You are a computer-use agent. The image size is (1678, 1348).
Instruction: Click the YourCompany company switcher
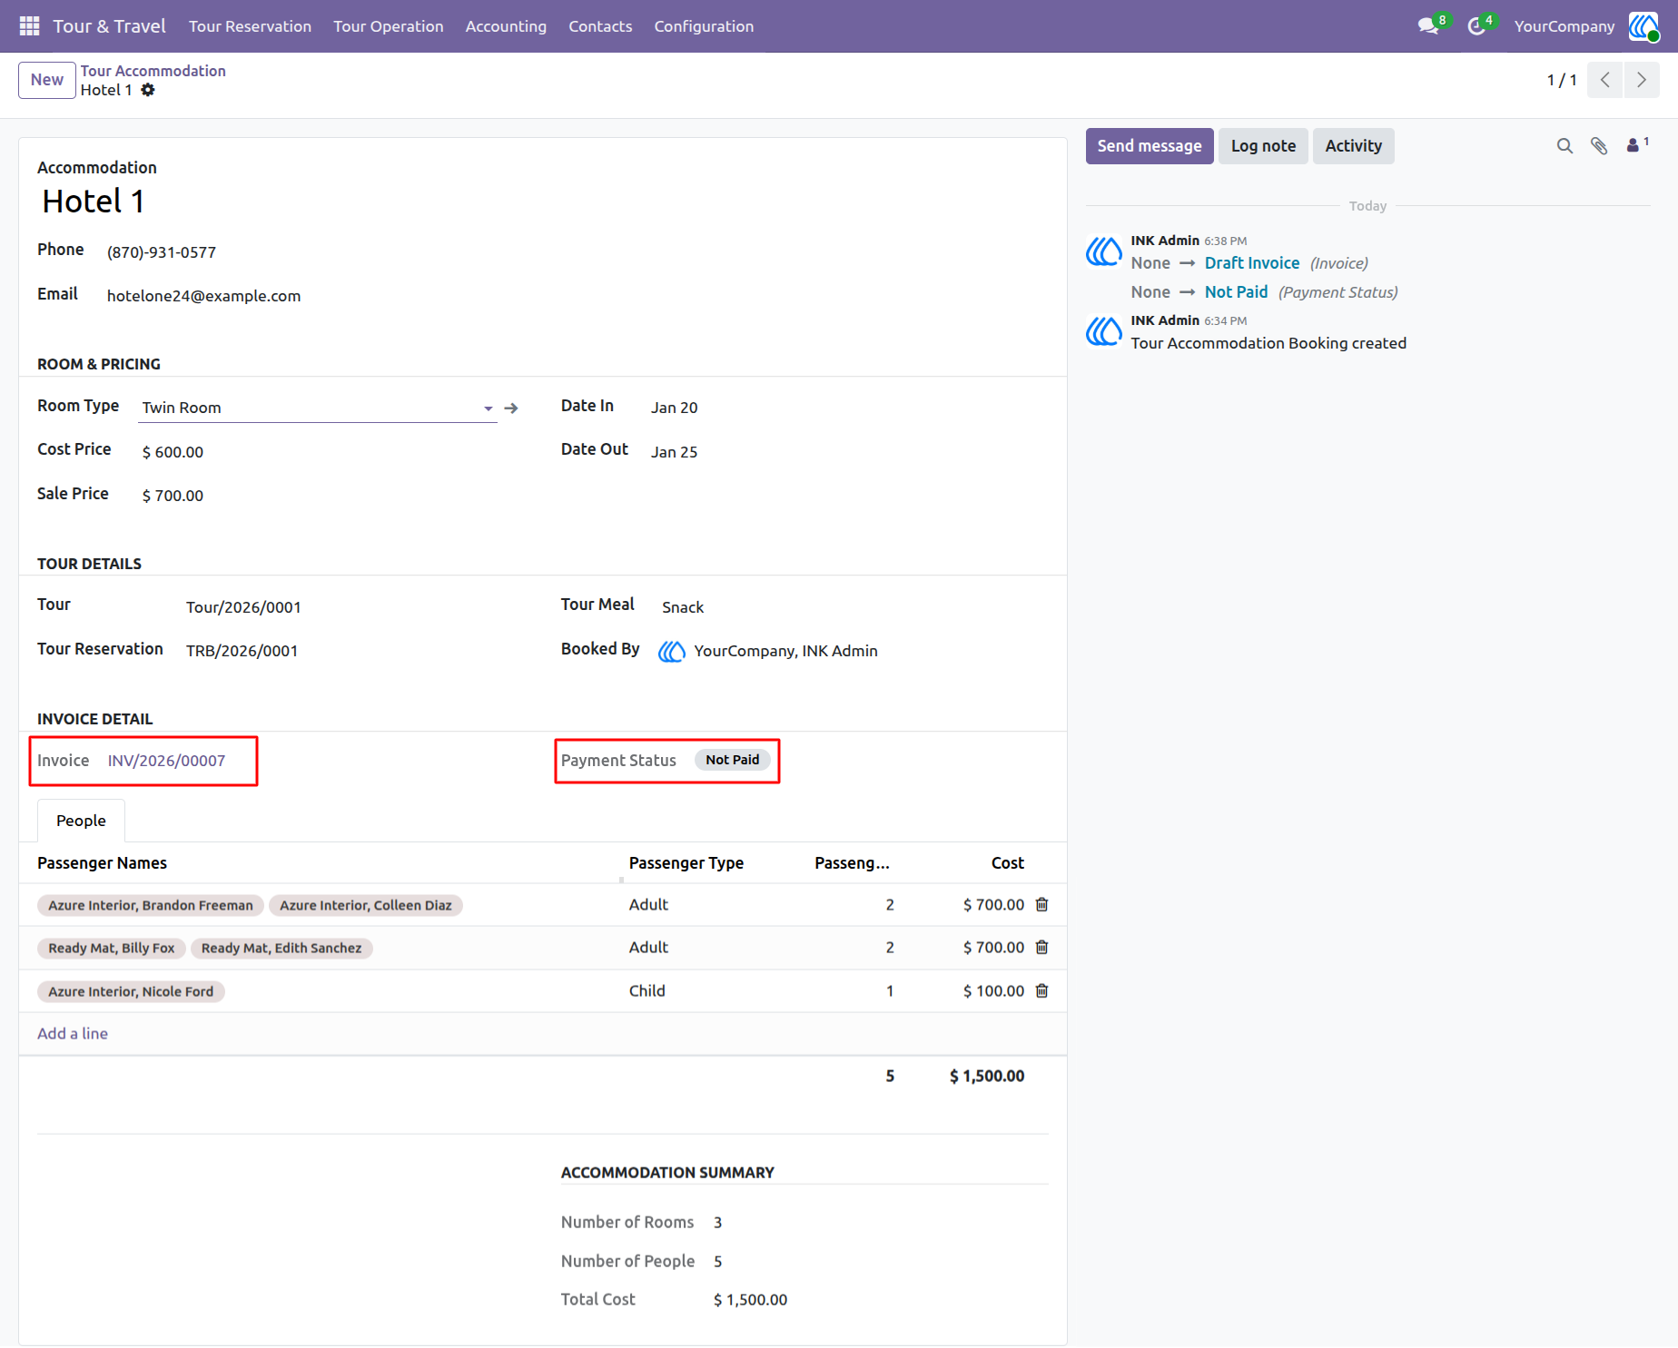(1564, 26)
